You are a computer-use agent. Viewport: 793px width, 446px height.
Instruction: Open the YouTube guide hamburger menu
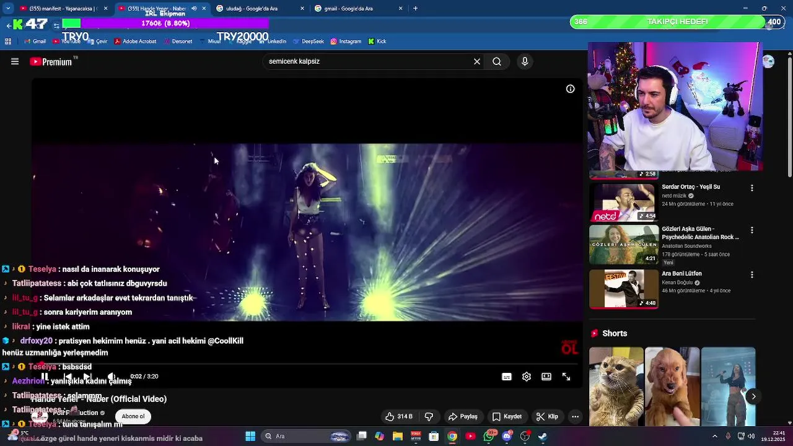click(15, 61)
